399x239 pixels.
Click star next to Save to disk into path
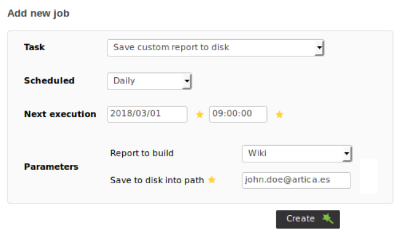pos(212,180)
